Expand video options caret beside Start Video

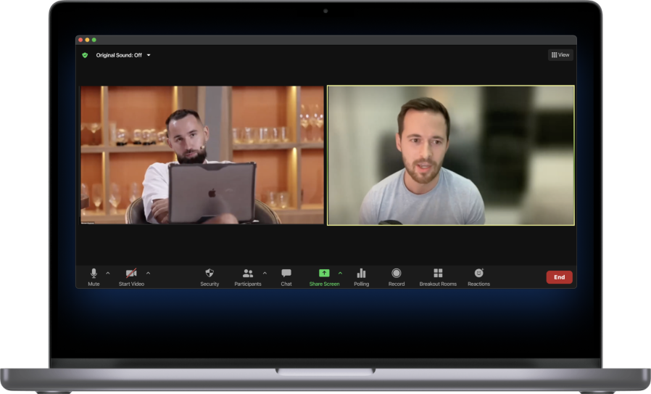coord(148,273)
